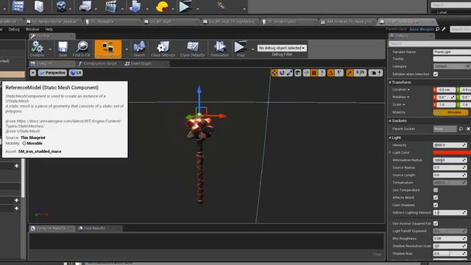This screenshot has height=265, width=471.
Task: Select the Viewport tab
Action: [44, 64]
